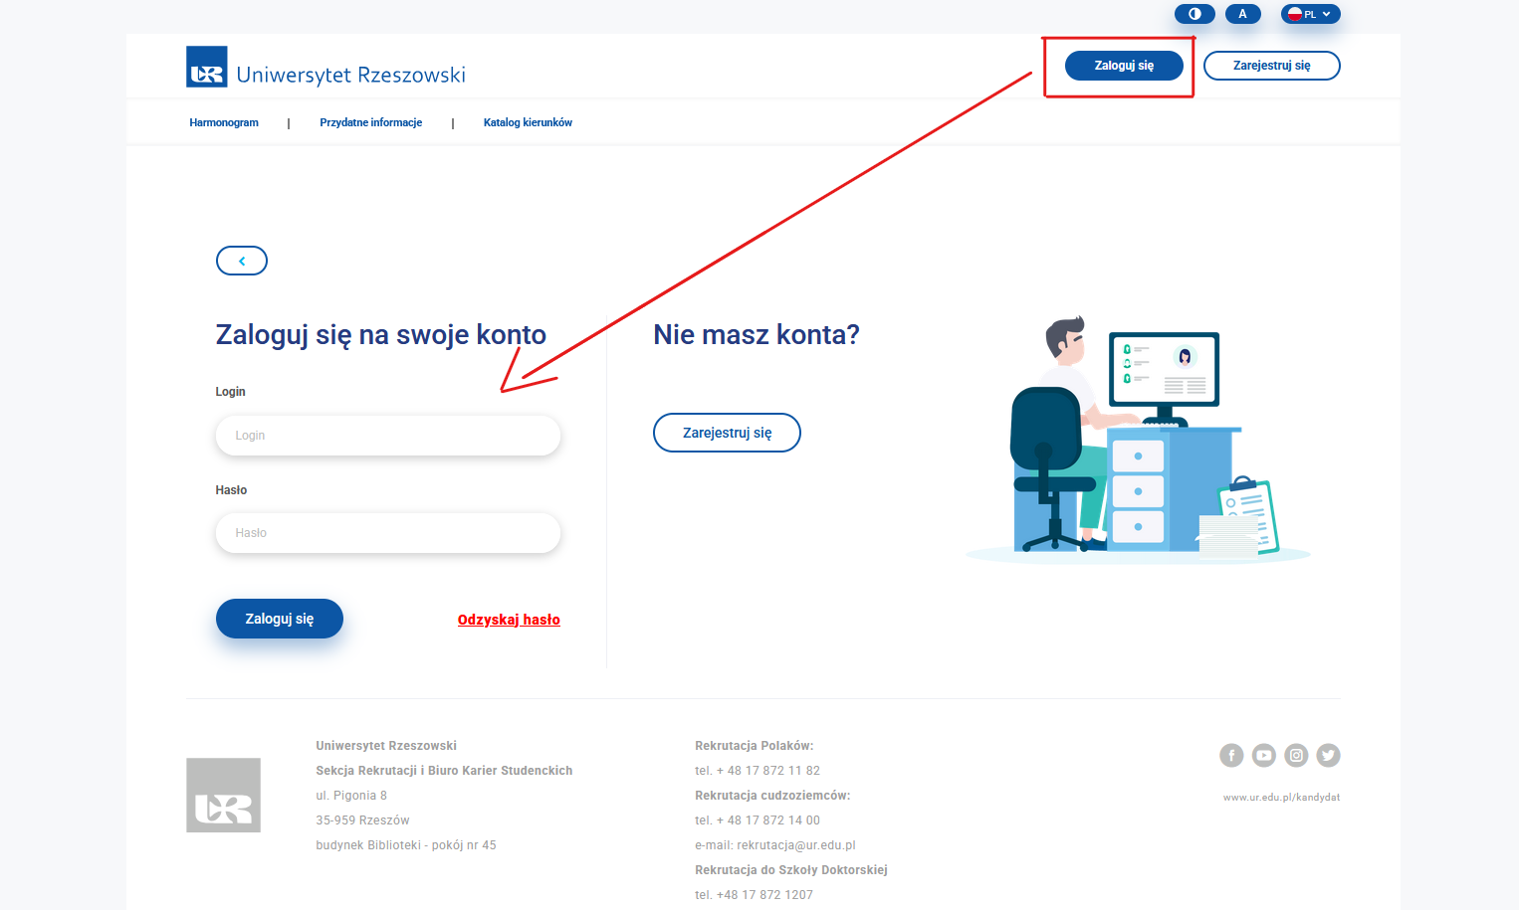Open the Instagram social icon

pyautogui.click(x=1296, y=756)
